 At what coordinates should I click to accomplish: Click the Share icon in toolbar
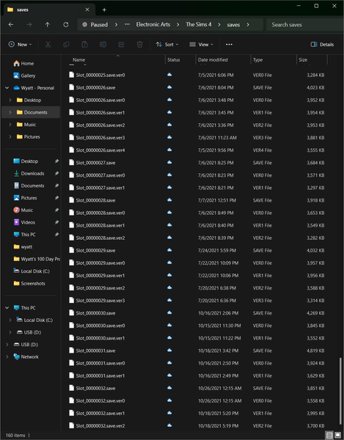[x=121, y=44]
